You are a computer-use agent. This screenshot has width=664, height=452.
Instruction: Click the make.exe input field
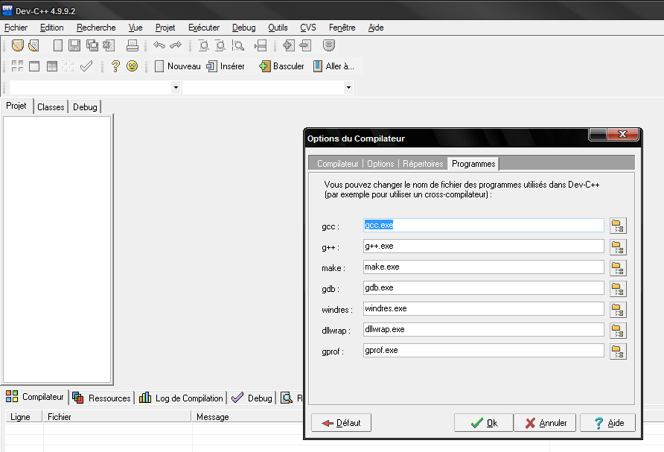click(x=484, y=267)
